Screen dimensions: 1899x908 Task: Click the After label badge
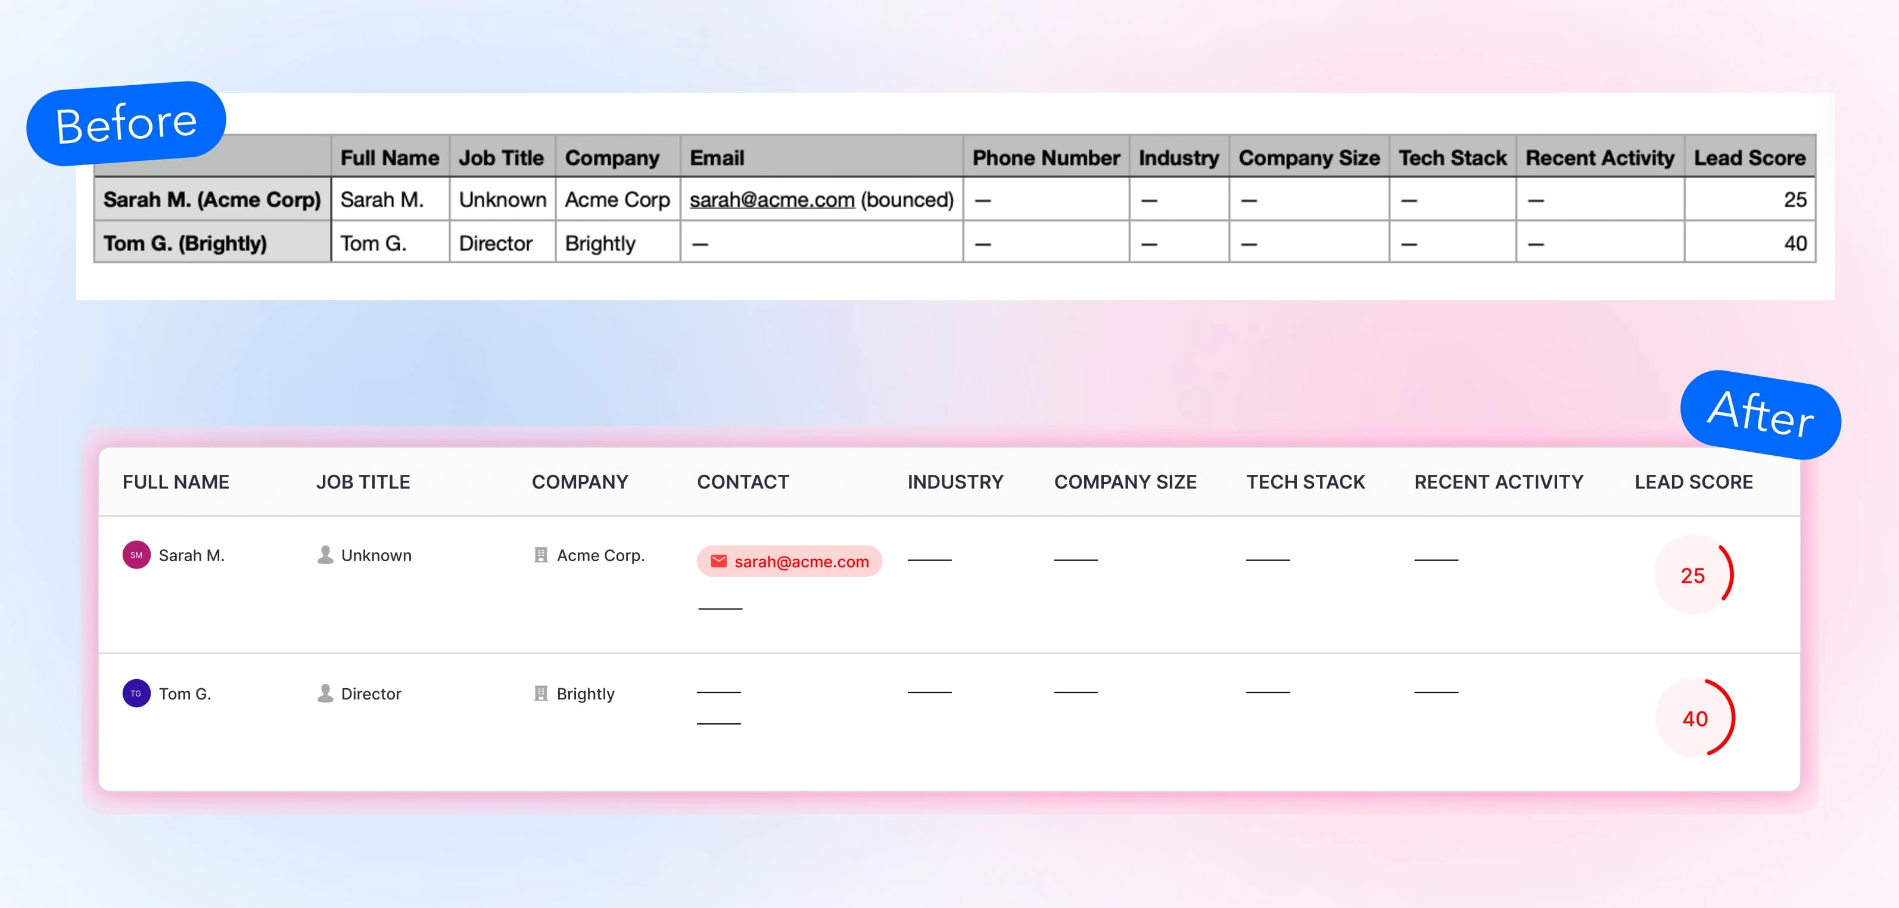1760,415
